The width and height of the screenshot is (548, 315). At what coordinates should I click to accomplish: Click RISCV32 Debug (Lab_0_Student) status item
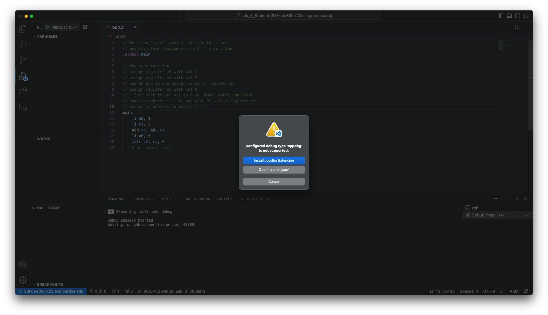tap(172, 291)
